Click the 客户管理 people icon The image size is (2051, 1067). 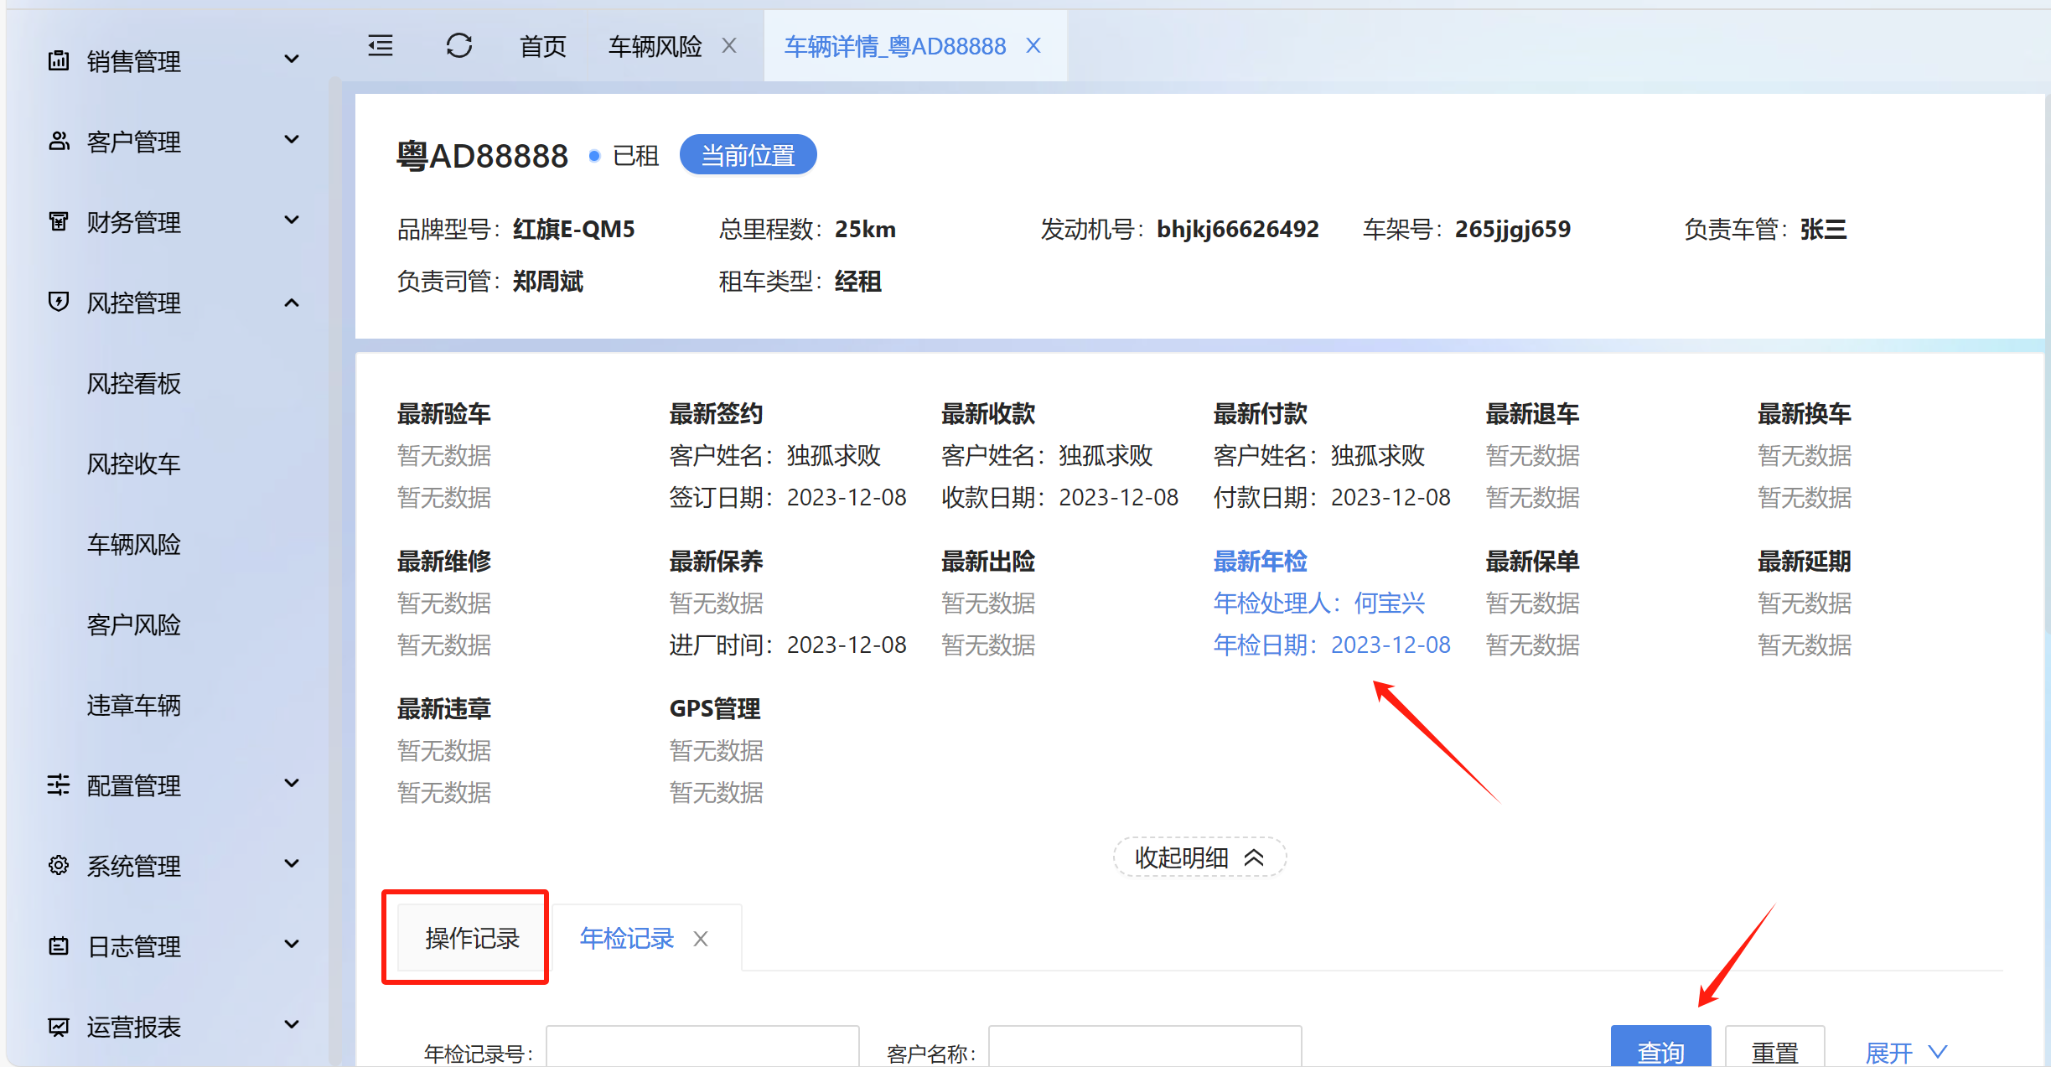(x=59, y=141)
